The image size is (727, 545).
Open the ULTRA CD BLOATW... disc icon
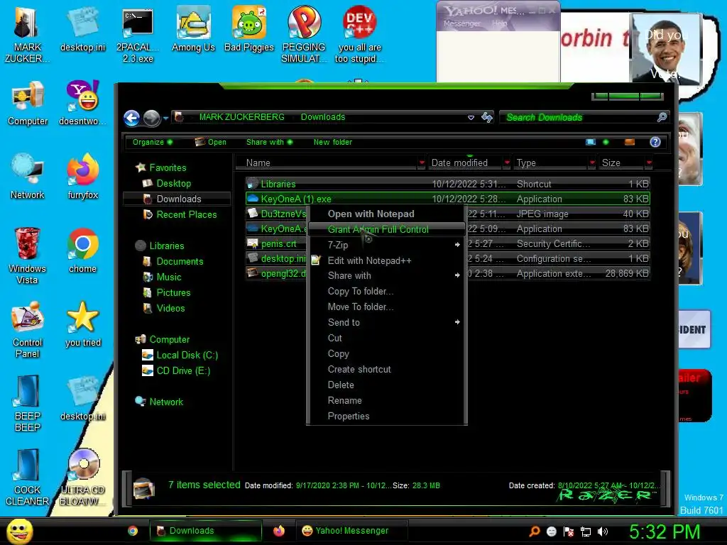(83, 476)
